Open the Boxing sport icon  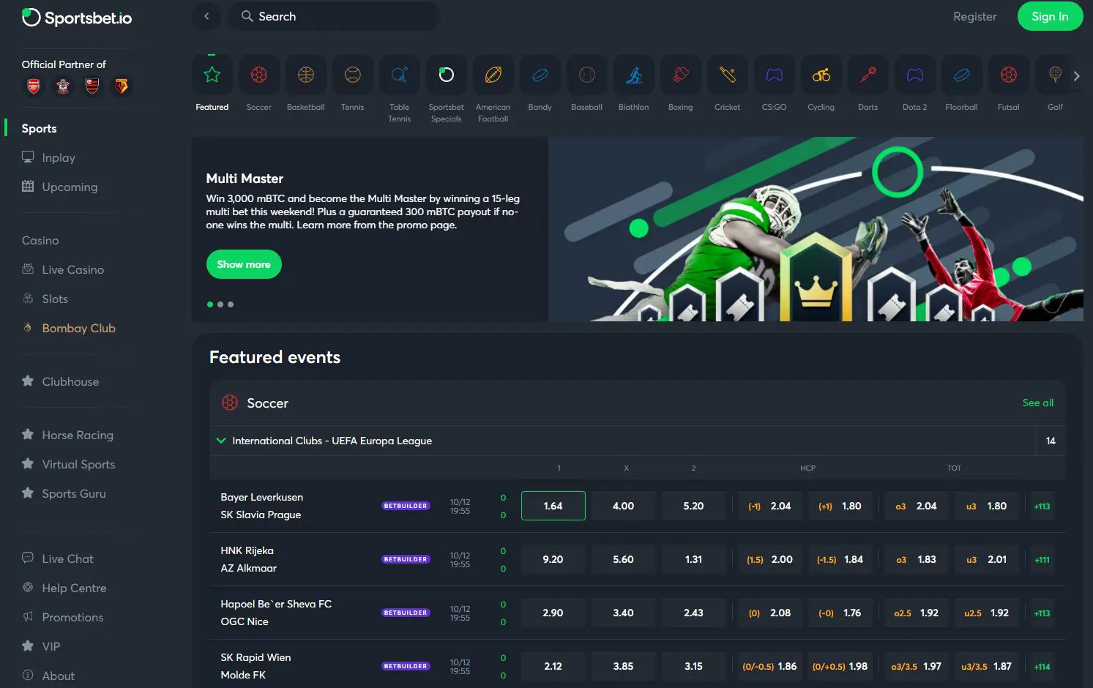point(680,75)
